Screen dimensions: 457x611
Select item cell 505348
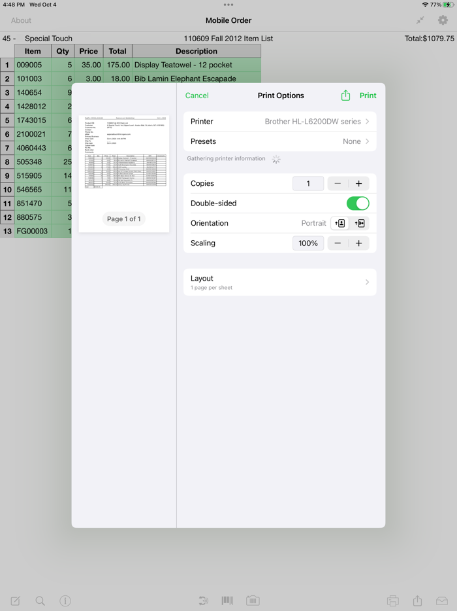pyautogui.click(x=33, y=162)
